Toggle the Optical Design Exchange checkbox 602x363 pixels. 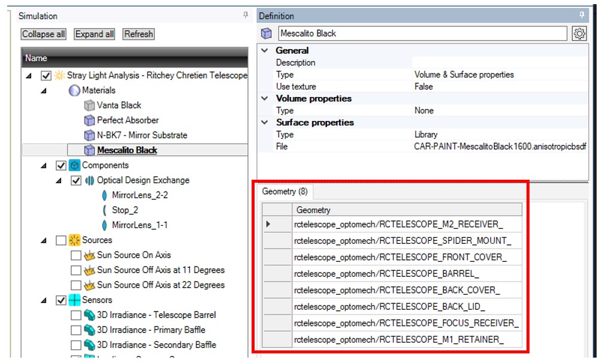[75, 180]
